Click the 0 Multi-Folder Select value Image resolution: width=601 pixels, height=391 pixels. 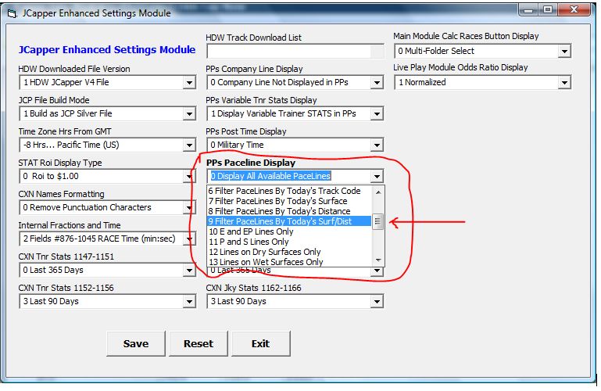[x=436, y=51]
